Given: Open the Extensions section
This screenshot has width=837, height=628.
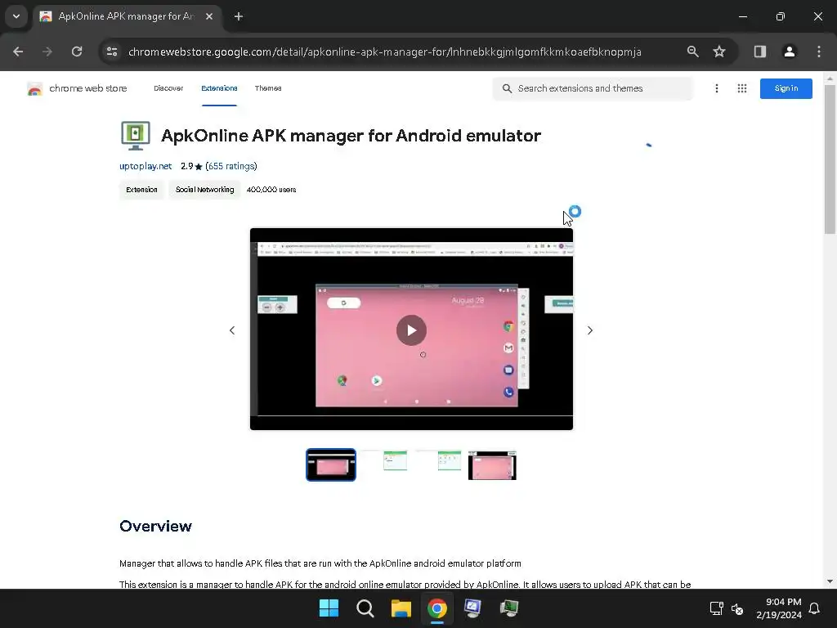Looking at the screenshot, I should tap(219, 88).
